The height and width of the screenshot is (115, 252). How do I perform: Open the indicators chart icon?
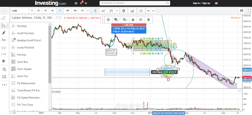(132, 11)
